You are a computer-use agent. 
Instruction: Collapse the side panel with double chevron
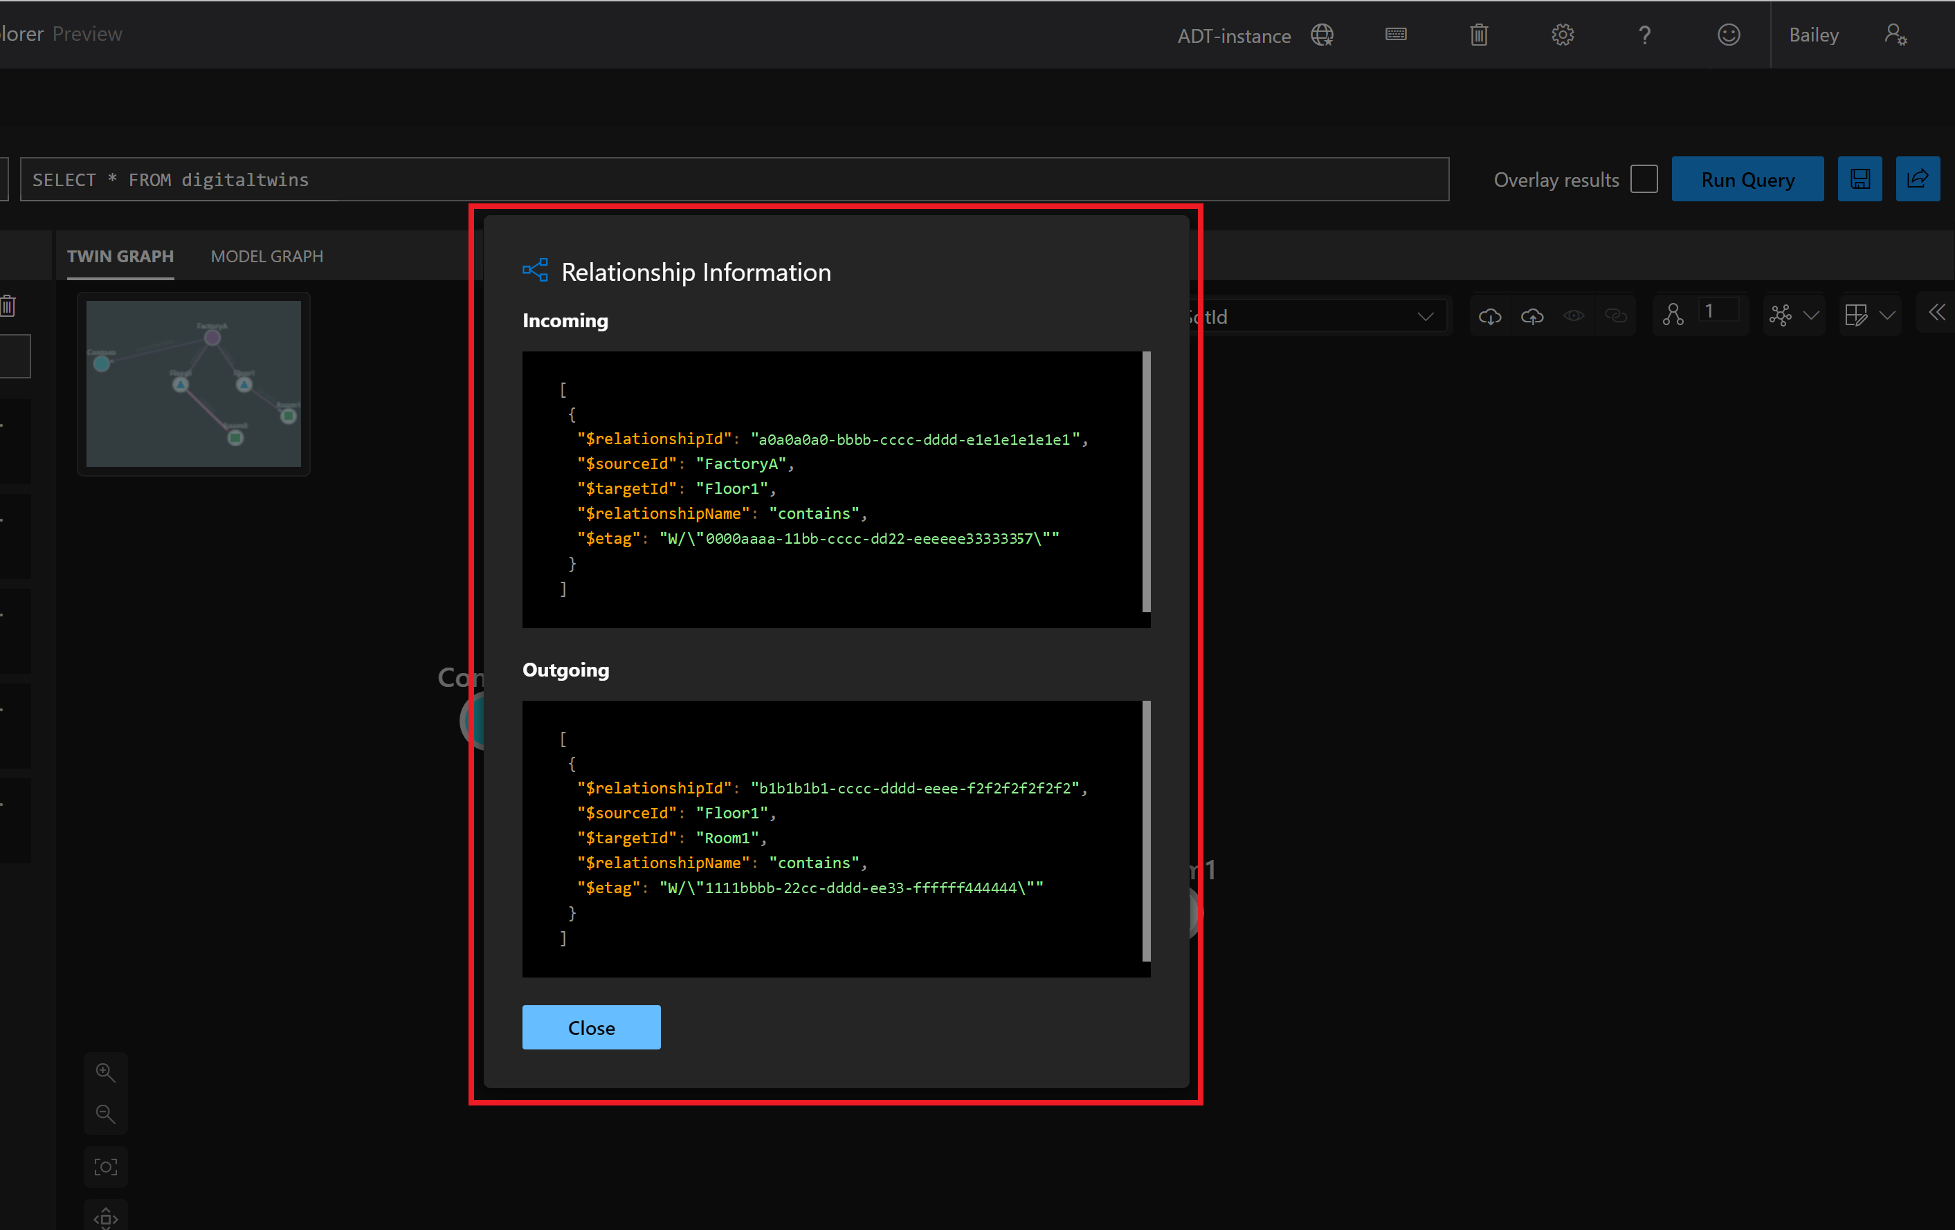click(1936, 313)
